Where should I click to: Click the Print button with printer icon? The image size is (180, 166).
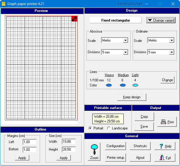(167, 122)
